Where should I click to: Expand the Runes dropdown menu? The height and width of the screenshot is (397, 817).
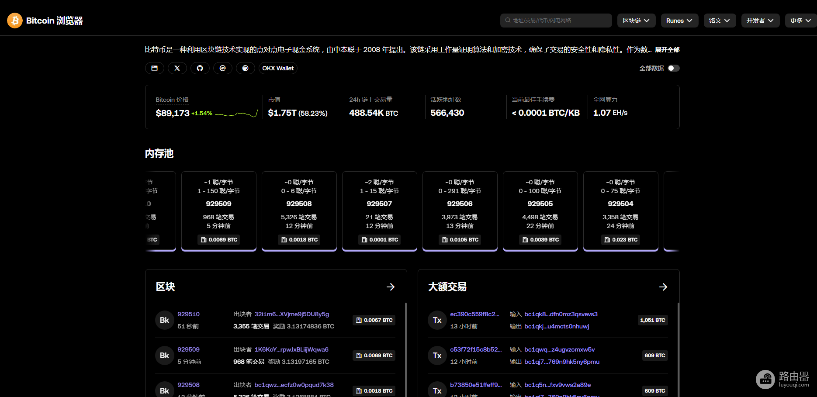tap(679, 21)
